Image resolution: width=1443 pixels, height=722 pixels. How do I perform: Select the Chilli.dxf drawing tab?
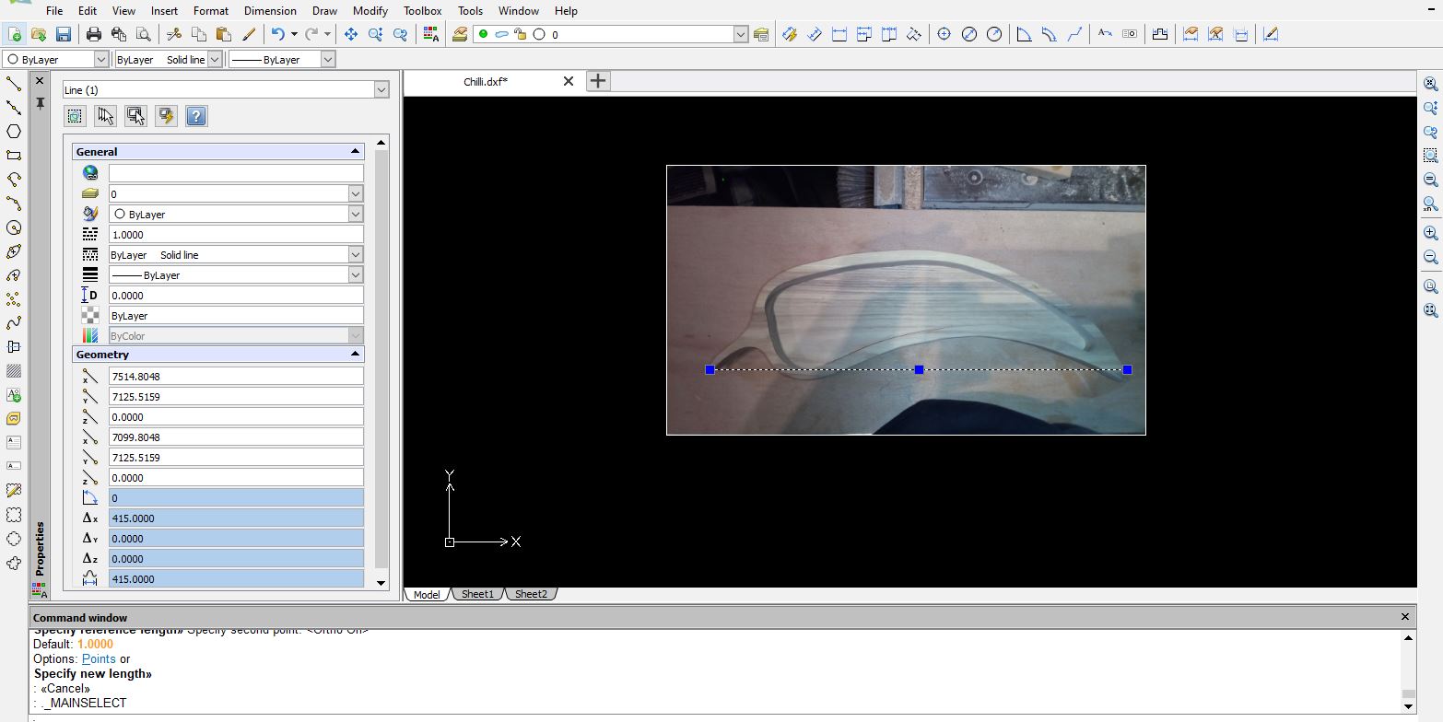486,81
